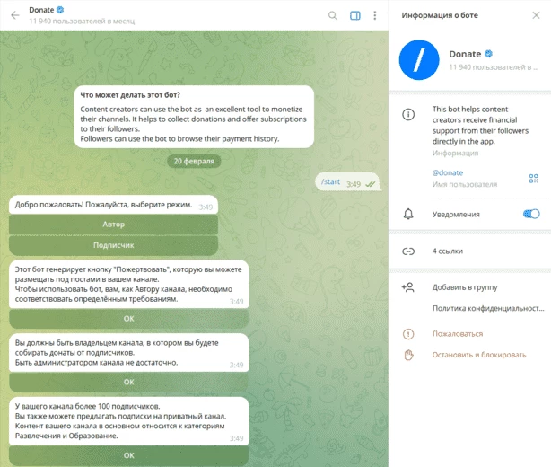Show the QR code for @donate username

coord(533,179)
